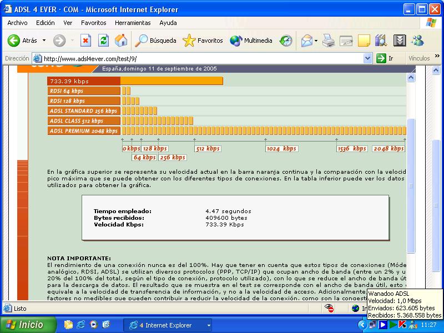Open the Favoritos menu in menu bar
444x333 pixels.
tap(93, 23)
